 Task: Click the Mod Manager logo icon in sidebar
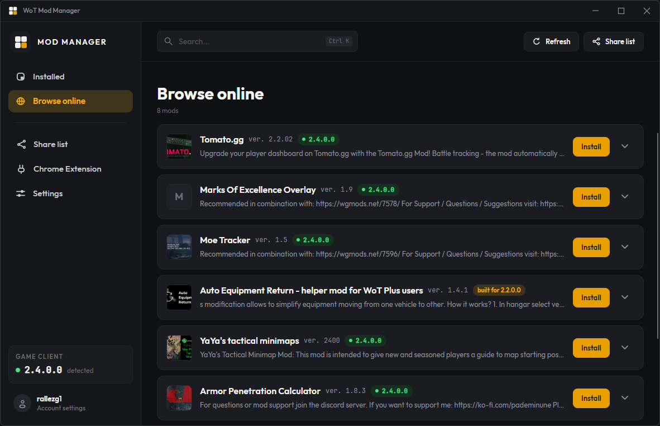(x=21, y=42)
